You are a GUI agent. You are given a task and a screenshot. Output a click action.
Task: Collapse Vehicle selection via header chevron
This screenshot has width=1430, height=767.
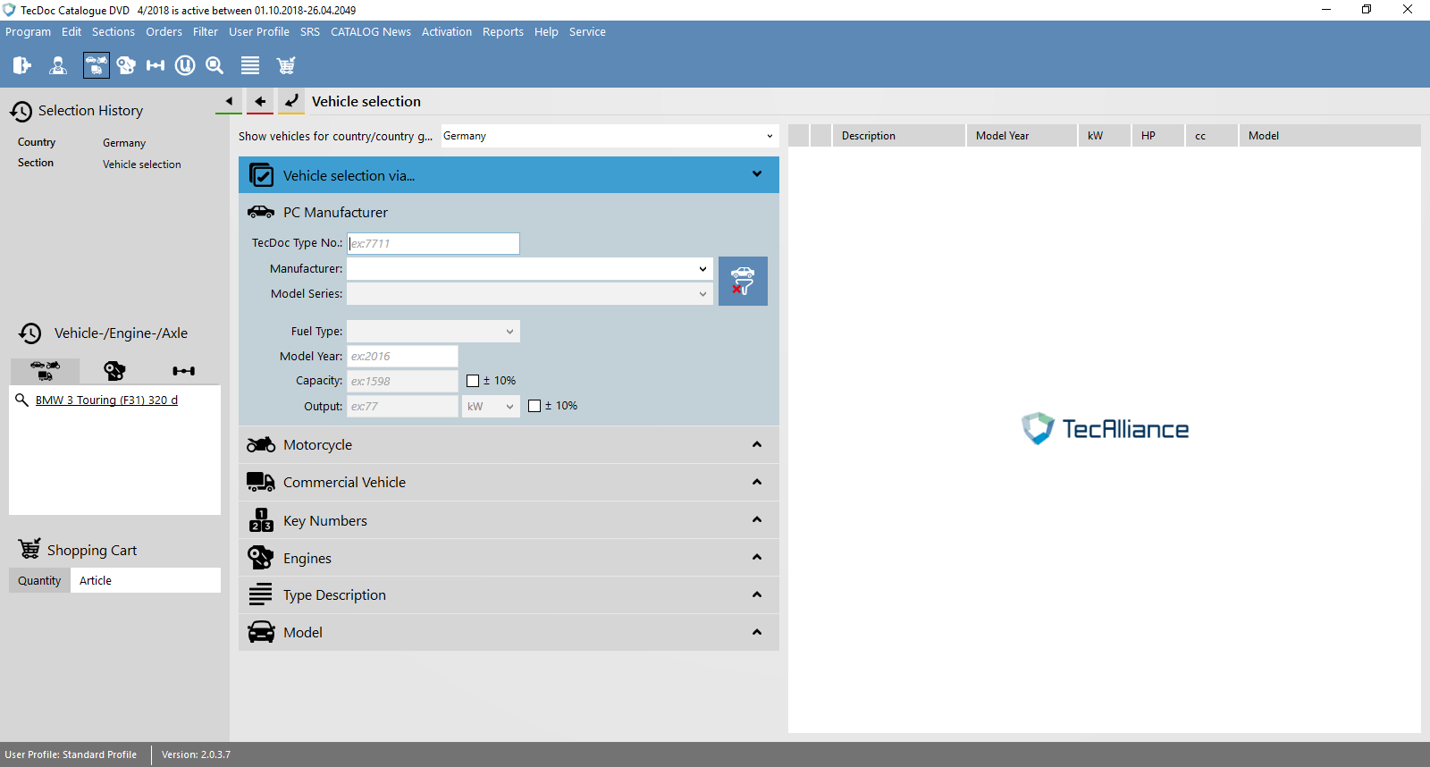coord(757,174)
